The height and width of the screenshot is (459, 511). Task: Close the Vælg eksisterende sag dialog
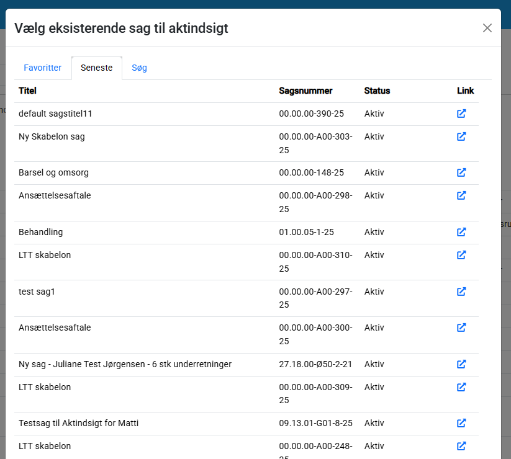(x=487, y=28)
